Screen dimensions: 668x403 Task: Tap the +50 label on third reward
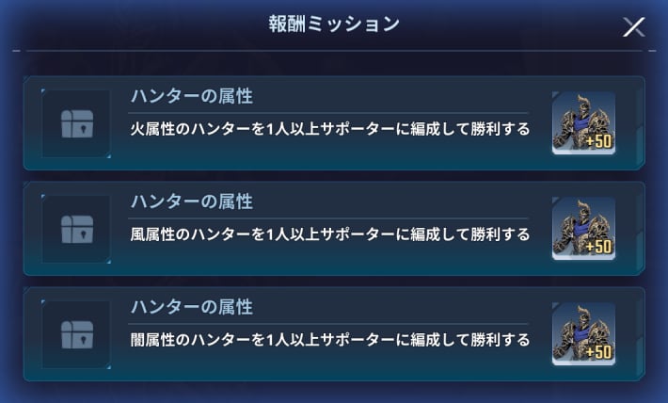click(x=598, y=352)
